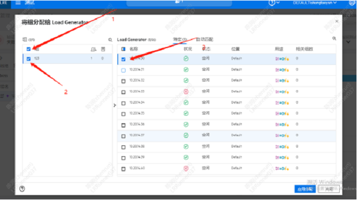Click the red failed status icon in the 10.20.14.40 row
The height and width of the screenshot is (200, 357).
186,168
